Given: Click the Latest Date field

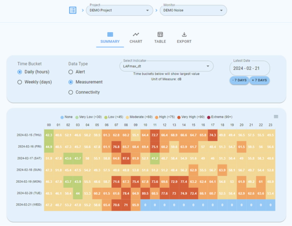Looking at the screenshot, I should point(249,68).
